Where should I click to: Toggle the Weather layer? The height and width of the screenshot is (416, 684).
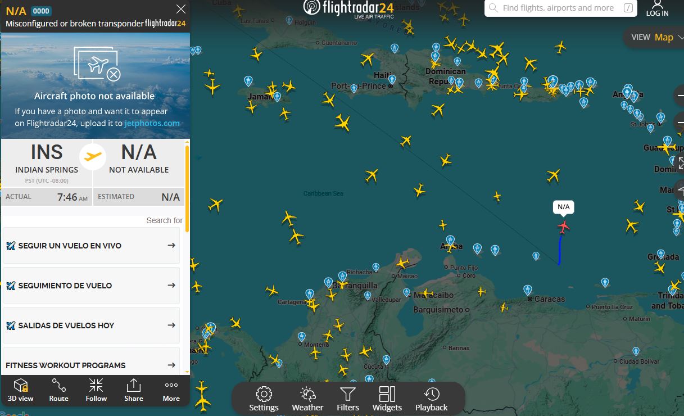(x=307, y=399)
